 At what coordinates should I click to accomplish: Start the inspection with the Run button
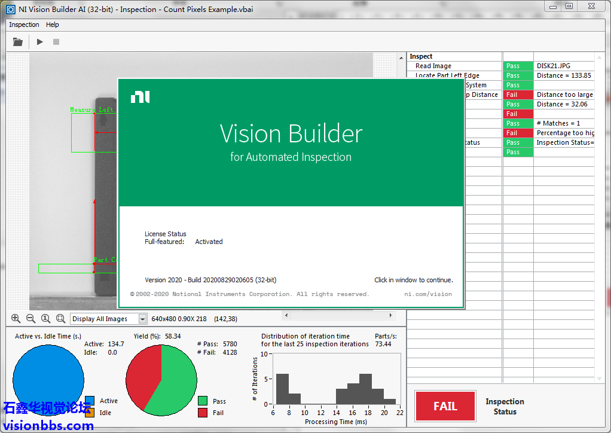tap(40, 42)
